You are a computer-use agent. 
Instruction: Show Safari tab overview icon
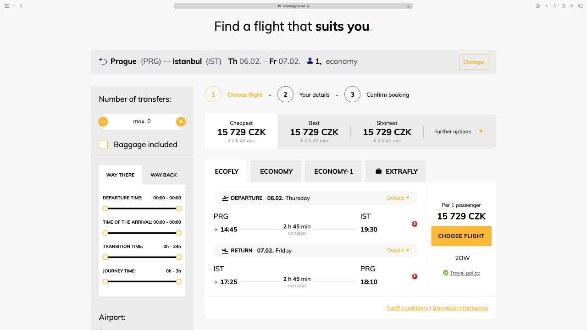click(580, 6)
